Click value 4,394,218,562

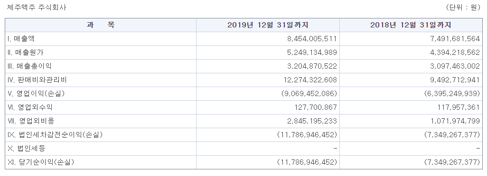point(455,53)
